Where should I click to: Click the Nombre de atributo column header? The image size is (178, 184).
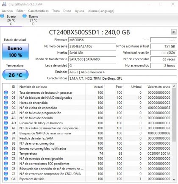pyautogui.click(x=52, y=86)
